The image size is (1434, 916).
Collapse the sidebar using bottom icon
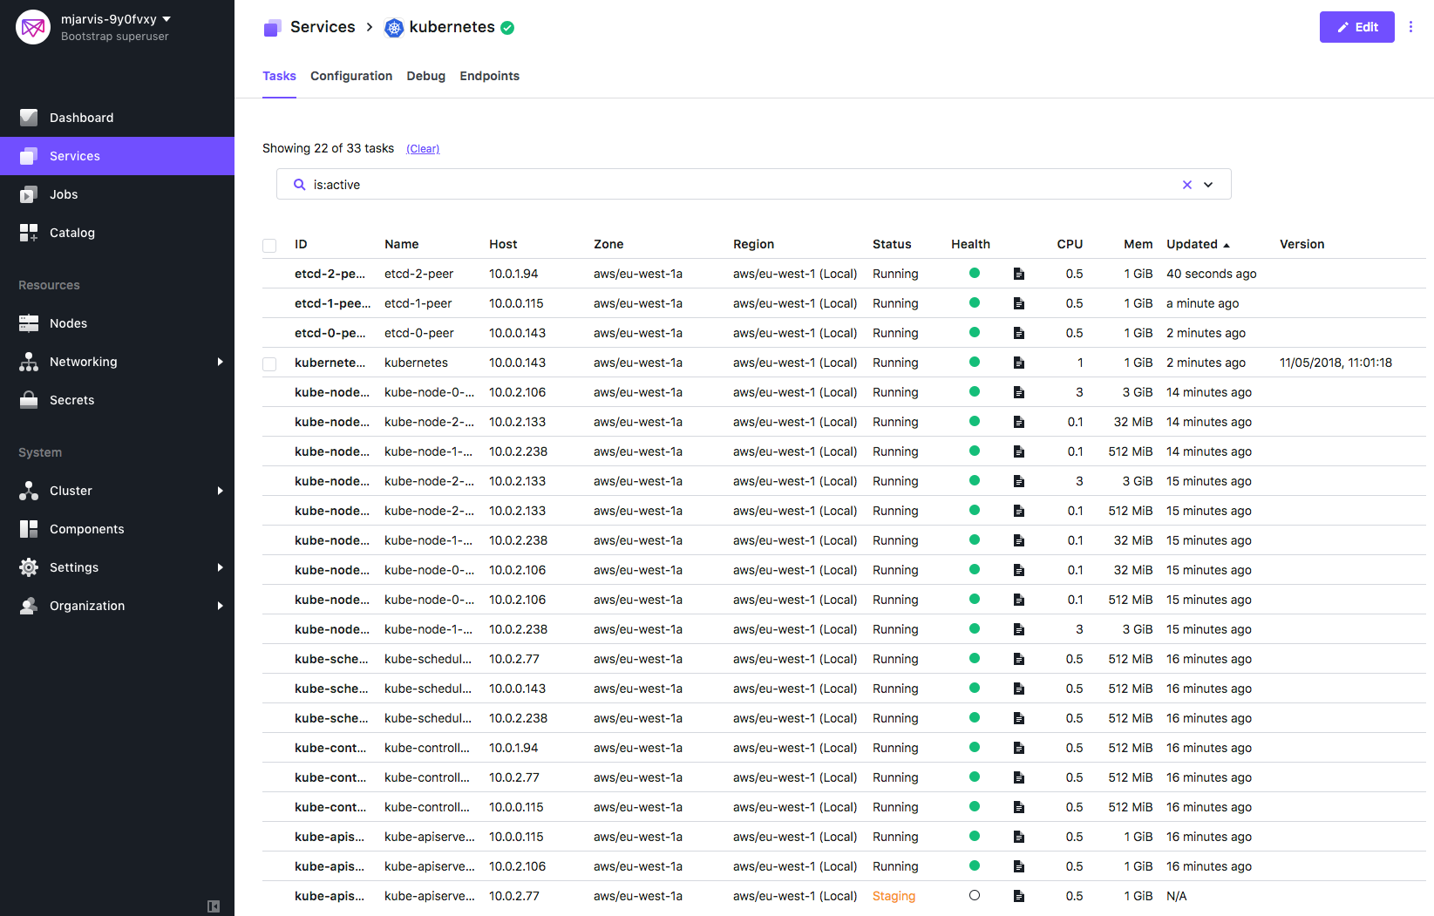[x=214, y=906]
